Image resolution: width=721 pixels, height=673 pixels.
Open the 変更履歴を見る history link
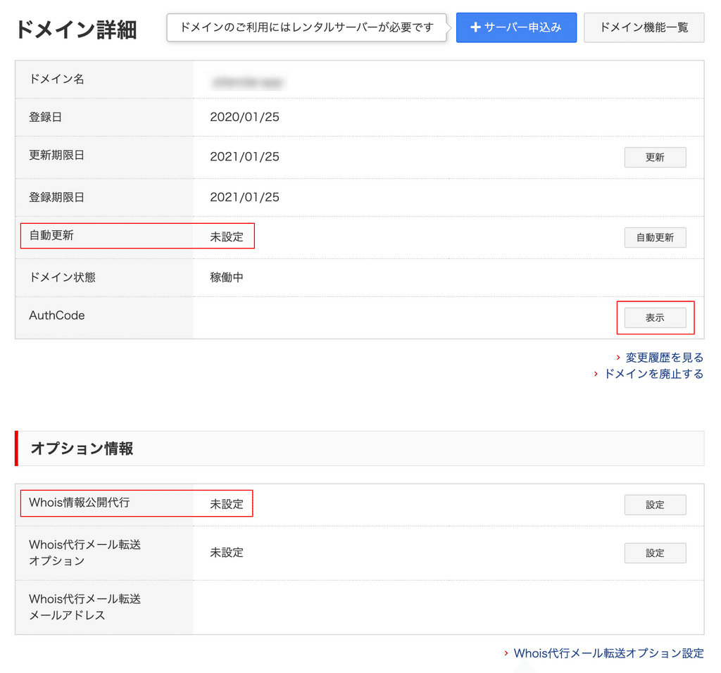point(664,357)
